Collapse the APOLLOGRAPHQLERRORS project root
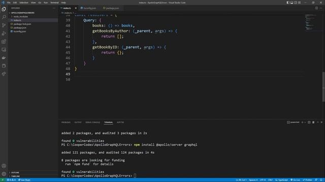325x182 pixels. [x=22, y=13]
